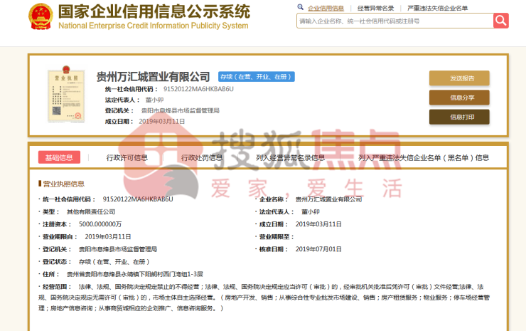Click the 发送报告 button
This screenshot has width=526, height=331.
[459, 78]
